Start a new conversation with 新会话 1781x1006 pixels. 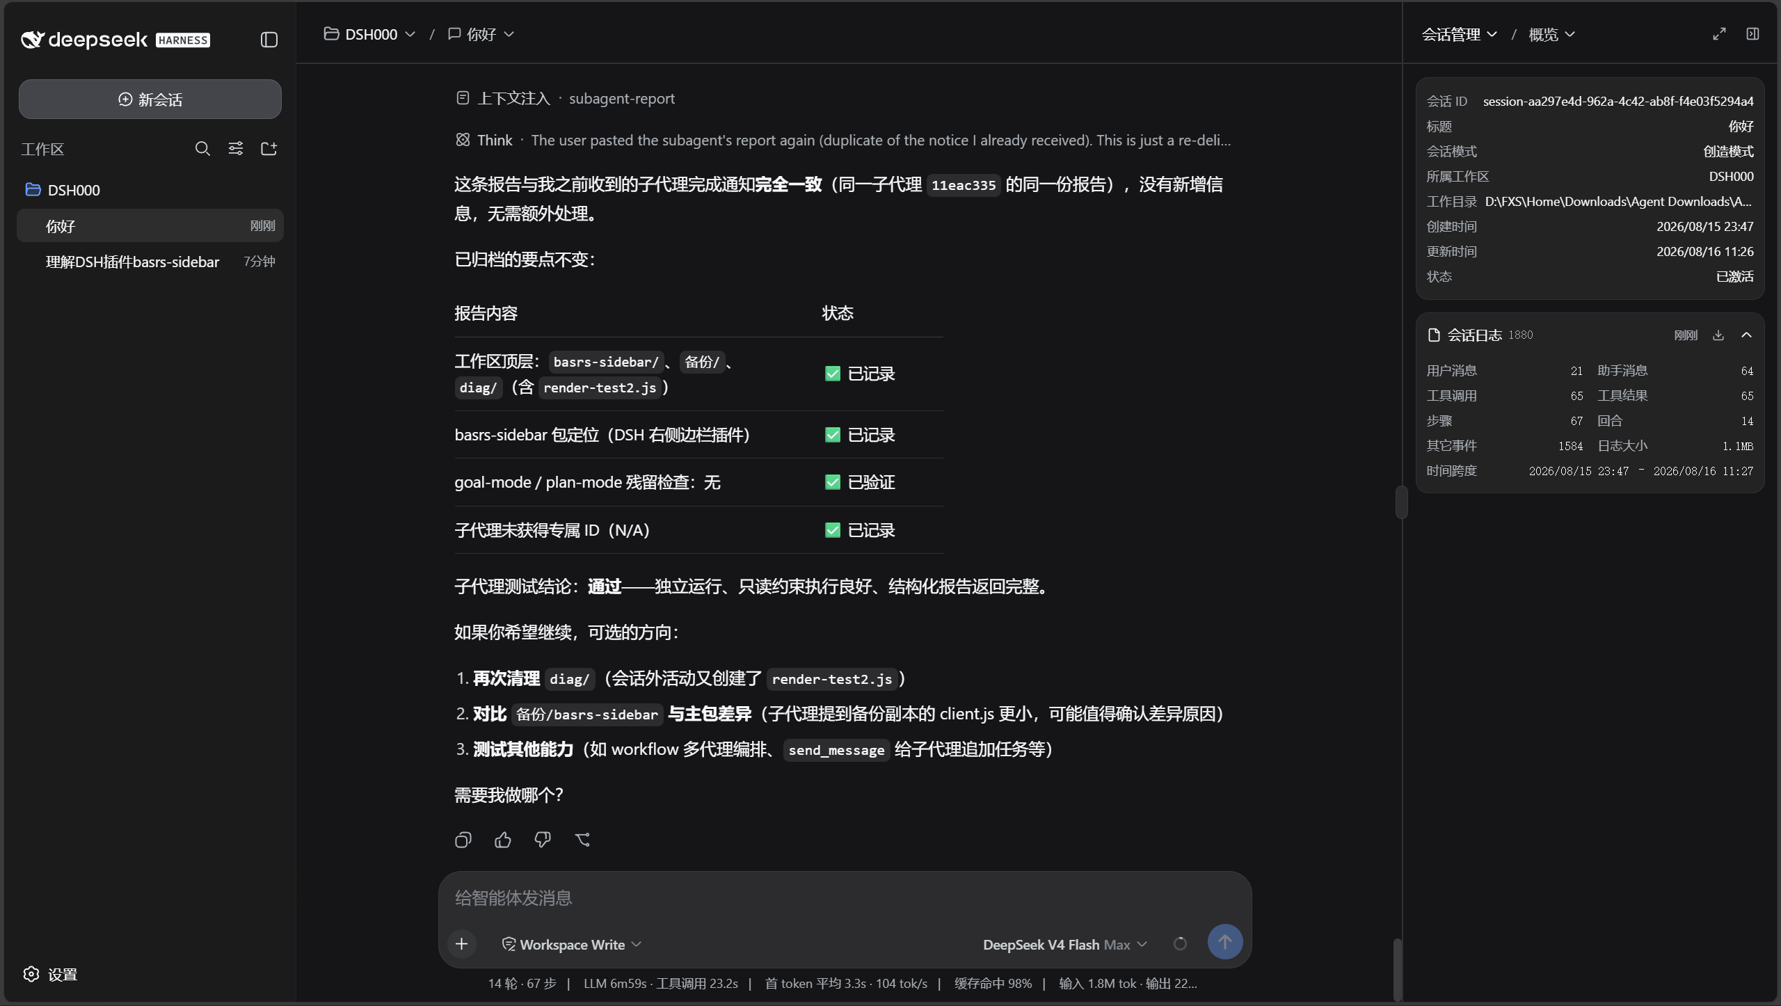(150, 99)
